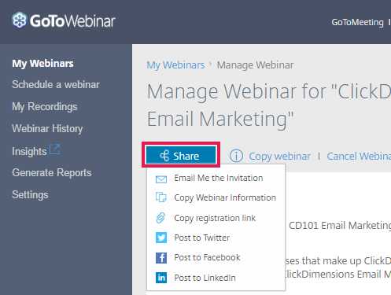Viewport: 391px width, 295px height.
Task: Open Settings in the sidebar
Action: (x=30, y=195)
